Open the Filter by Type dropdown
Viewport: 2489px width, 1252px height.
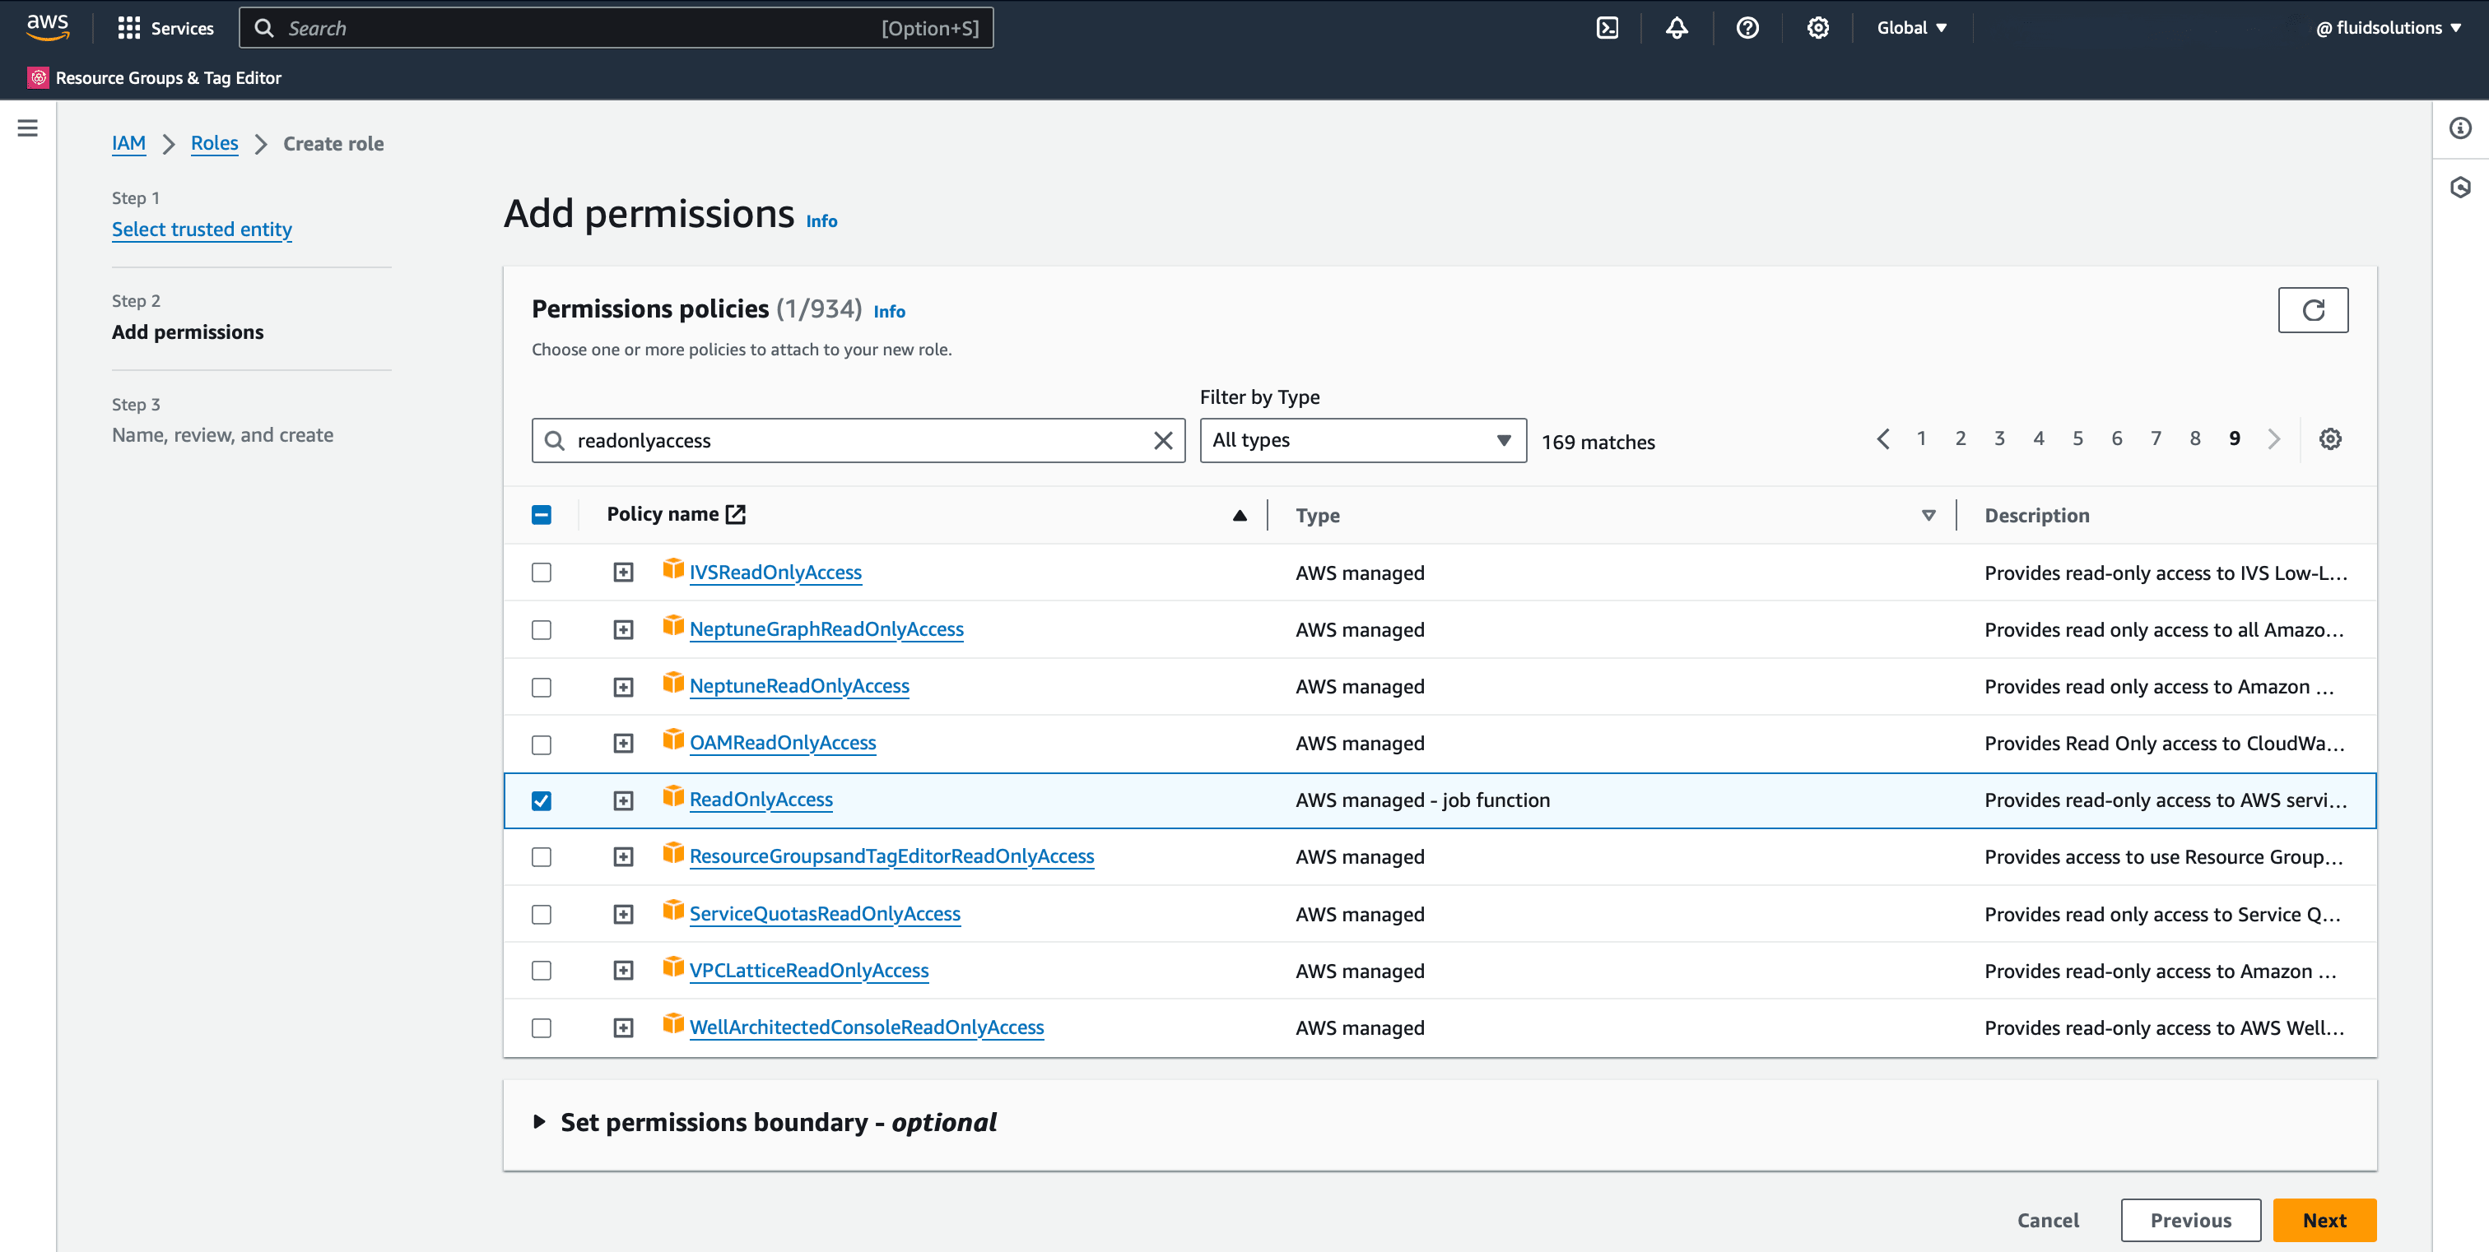tap(1362, 440)
